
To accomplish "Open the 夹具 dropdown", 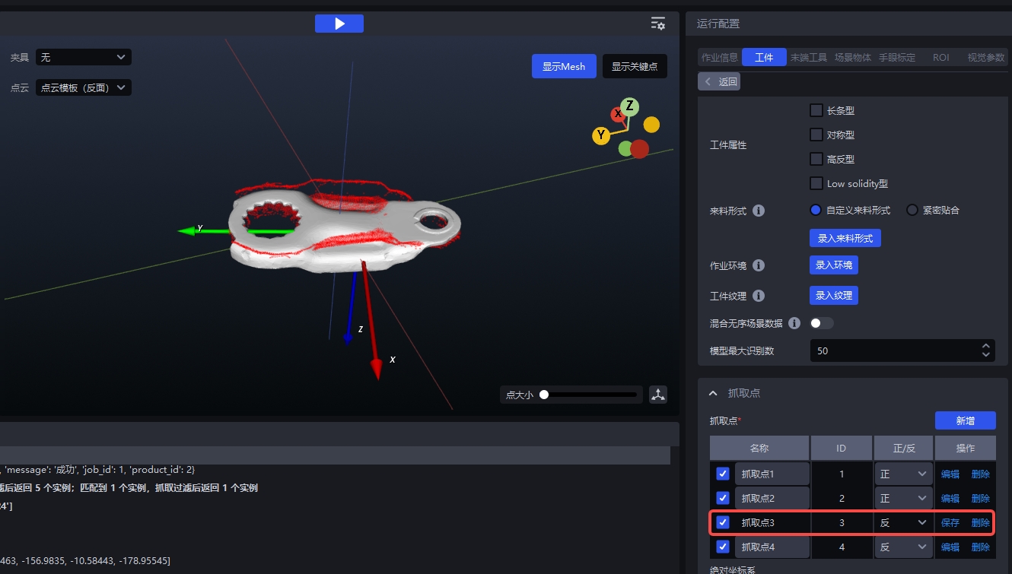I will (x=84, y=57).
